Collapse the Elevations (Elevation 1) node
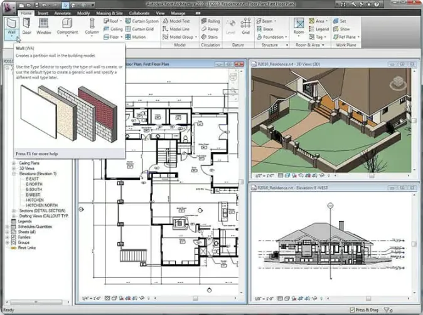 click(x=14, y=173)
